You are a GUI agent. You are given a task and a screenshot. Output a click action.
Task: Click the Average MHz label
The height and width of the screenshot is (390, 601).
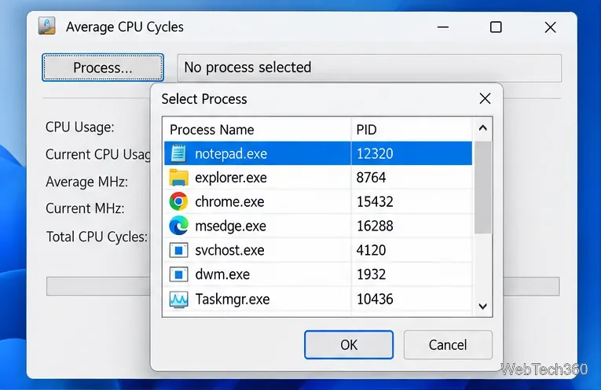[x=86, y=182]
